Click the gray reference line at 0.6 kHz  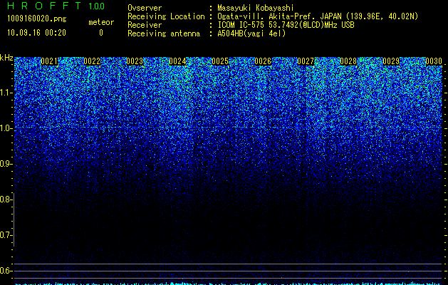click(228, 271)
